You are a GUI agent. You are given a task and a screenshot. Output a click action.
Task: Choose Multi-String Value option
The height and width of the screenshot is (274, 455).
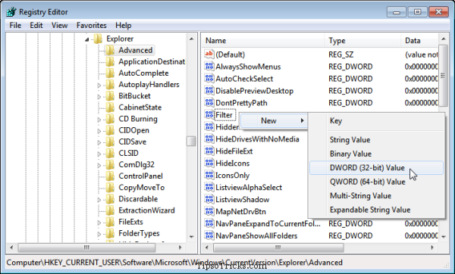[x=376, y=195]
